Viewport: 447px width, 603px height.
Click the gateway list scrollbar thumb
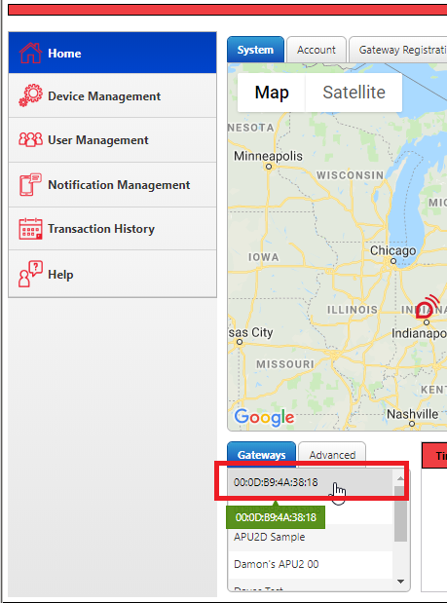point(400,513)
